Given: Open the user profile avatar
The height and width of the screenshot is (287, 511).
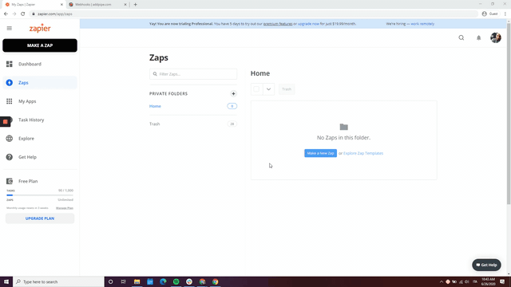Looking at the screenshot, I should (496, 37).
